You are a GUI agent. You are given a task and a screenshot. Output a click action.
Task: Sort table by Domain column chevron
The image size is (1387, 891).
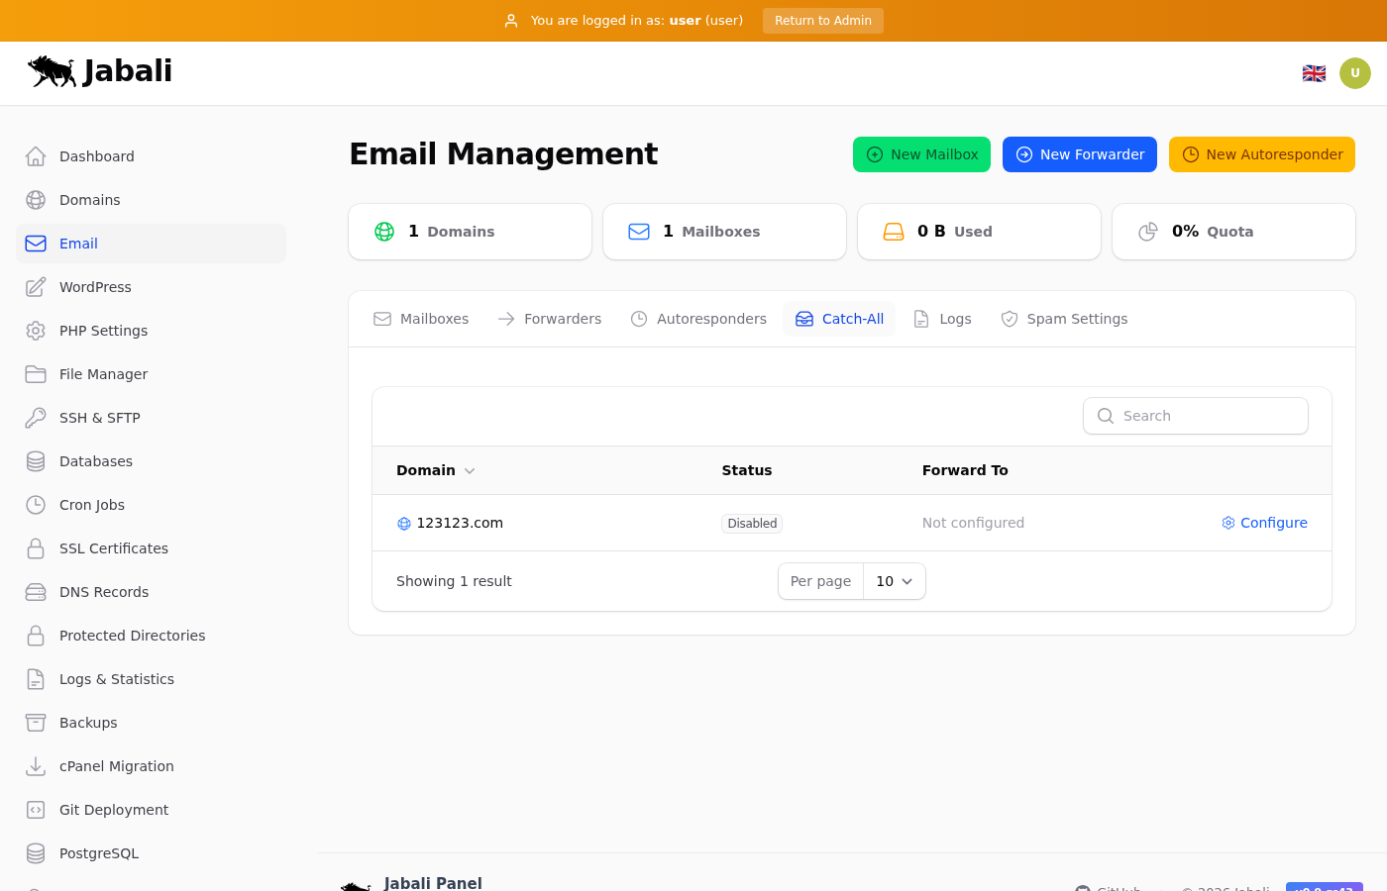pyautogui.click(x=470, y=471)
